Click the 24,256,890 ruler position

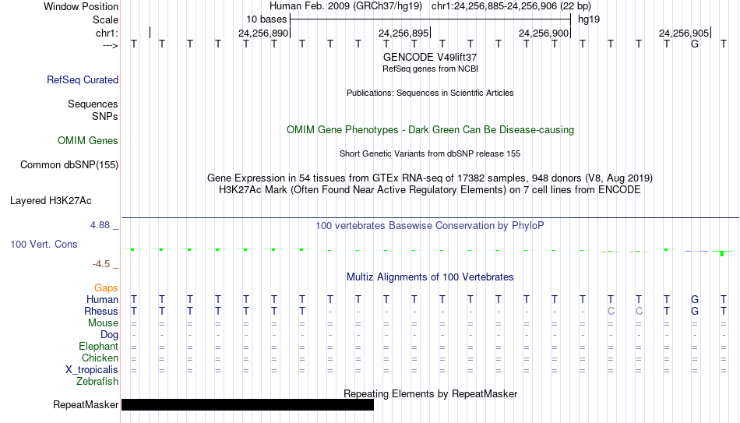[x=263, y=33]
